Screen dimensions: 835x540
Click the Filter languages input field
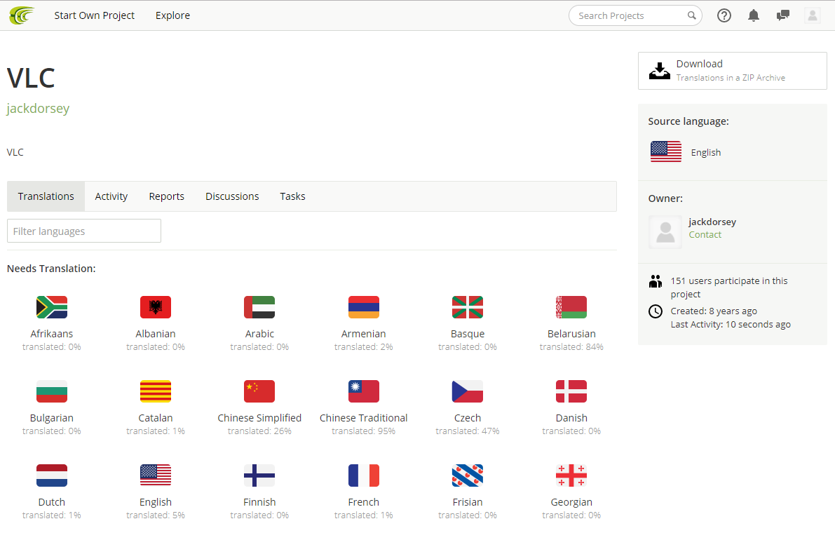[x=84, y=231]
